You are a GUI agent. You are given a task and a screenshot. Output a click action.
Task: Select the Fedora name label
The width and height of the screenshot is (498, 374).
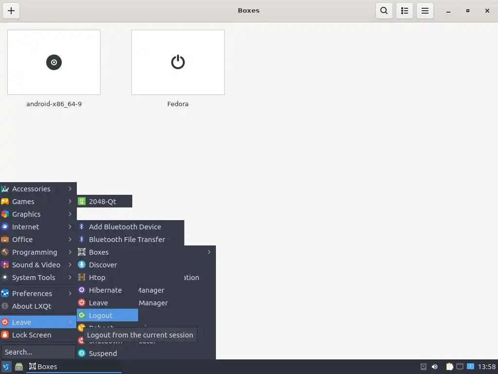click(178, 104)
